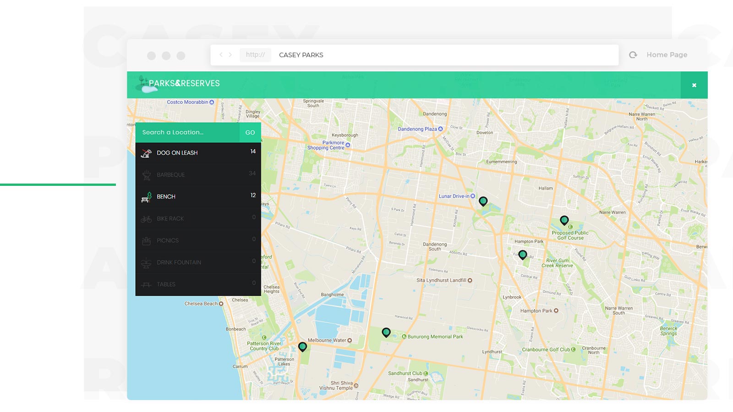Click the Lunar Drive-in label on map

point(454,196)
